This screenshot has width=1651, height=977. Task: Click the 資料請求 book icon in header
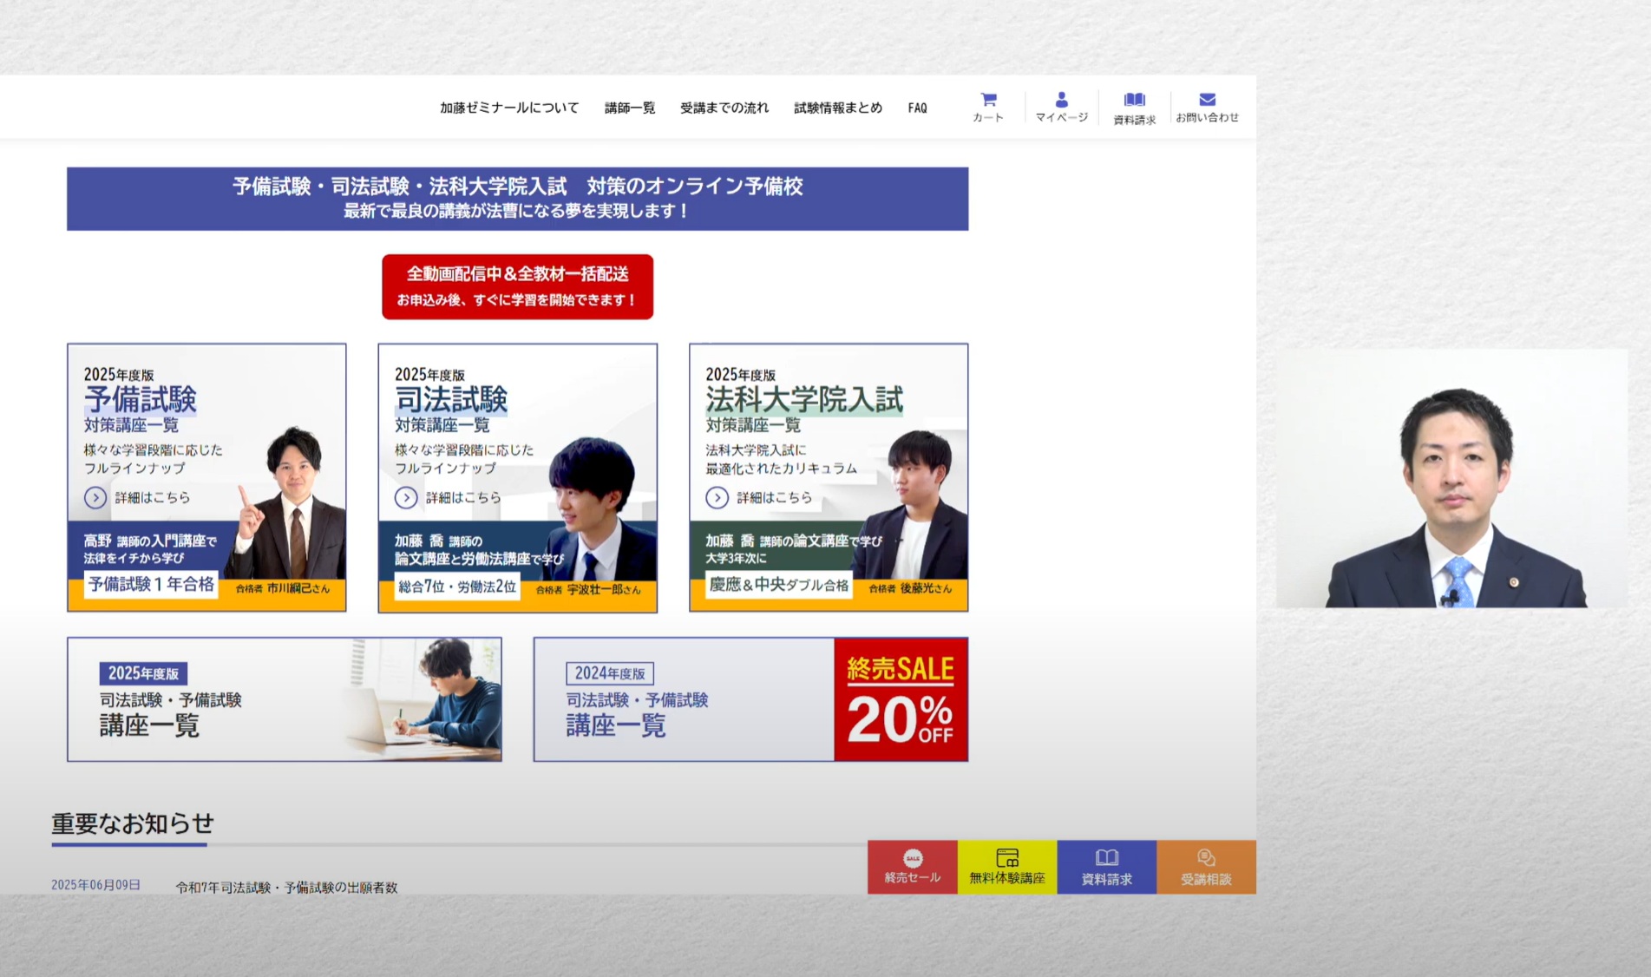click(x=1134, y=108)
